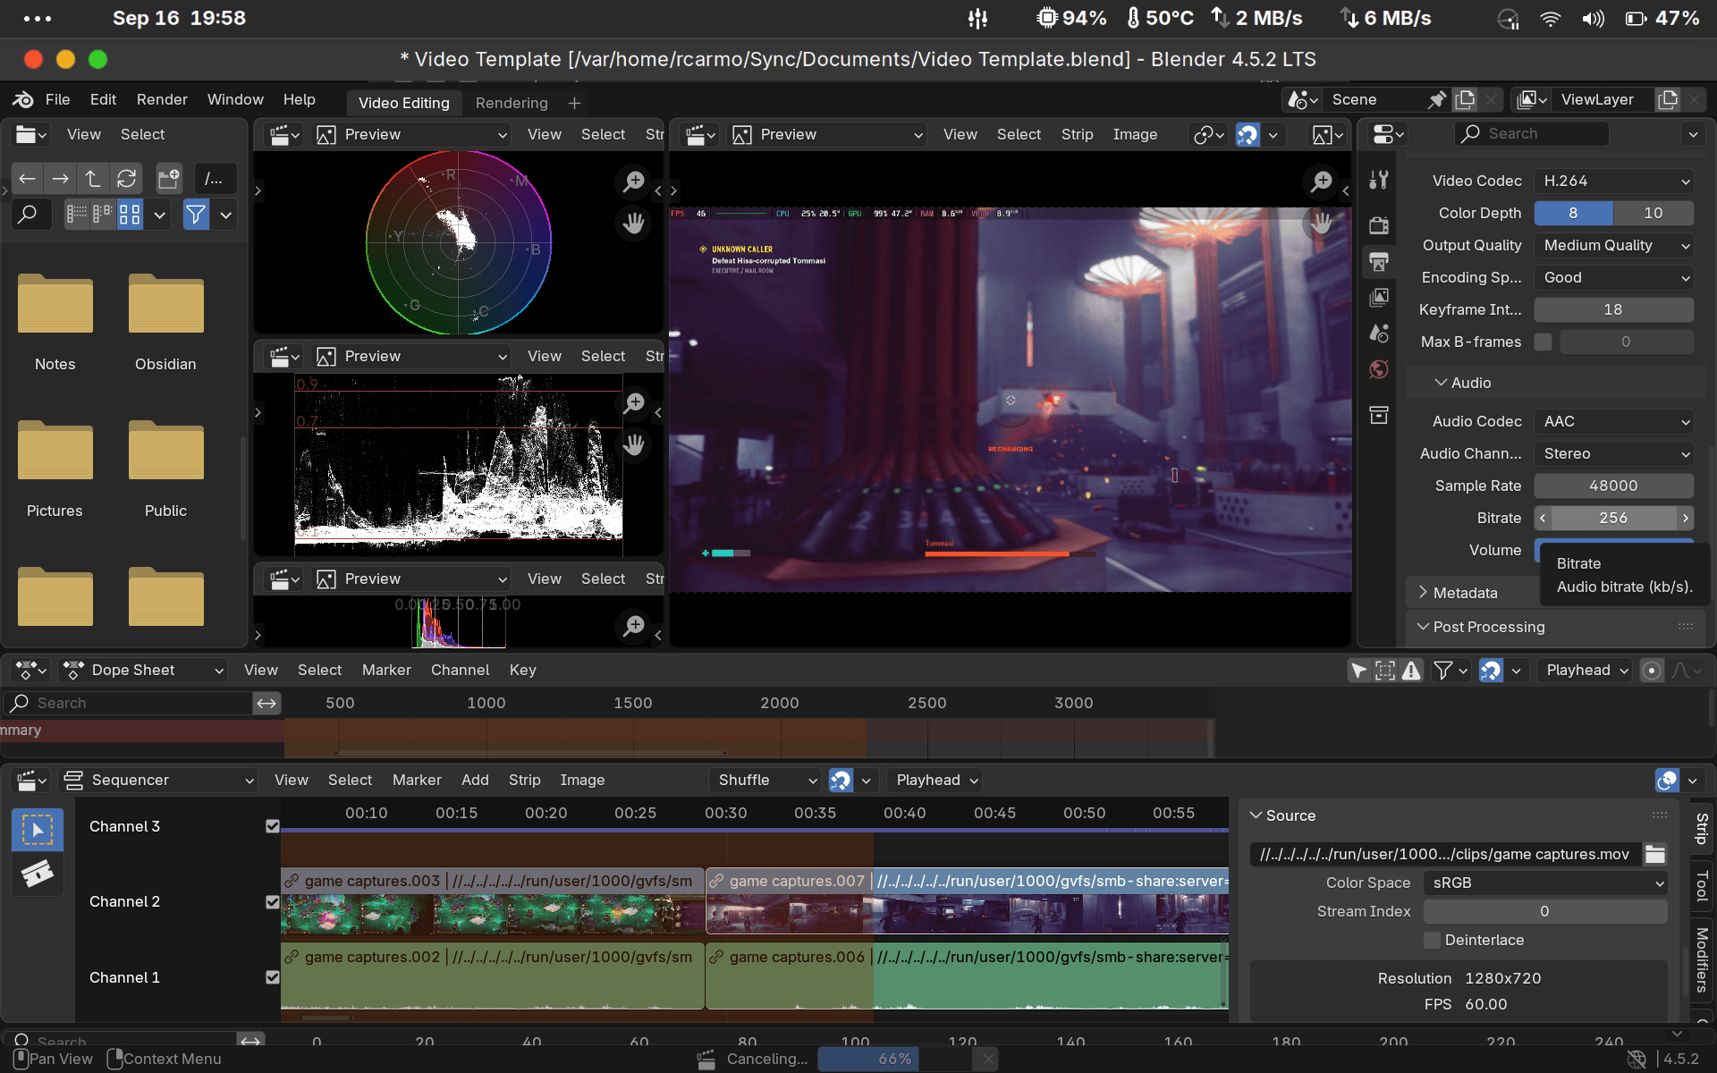Viewport: 1717px width, 1073px height.
Task: Click the new scene icon beside Scene
Action: (x=1465, y=99)
